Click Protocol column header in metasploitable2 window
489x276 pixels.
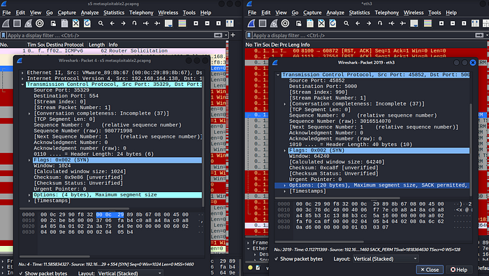(74, 45)
